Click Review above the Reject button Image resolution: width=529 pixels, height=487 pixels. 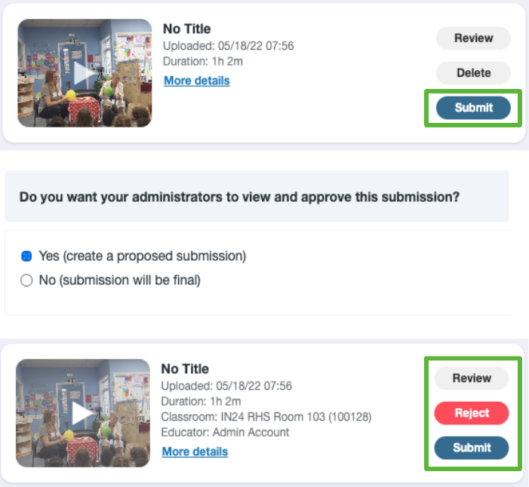point(472,378)
